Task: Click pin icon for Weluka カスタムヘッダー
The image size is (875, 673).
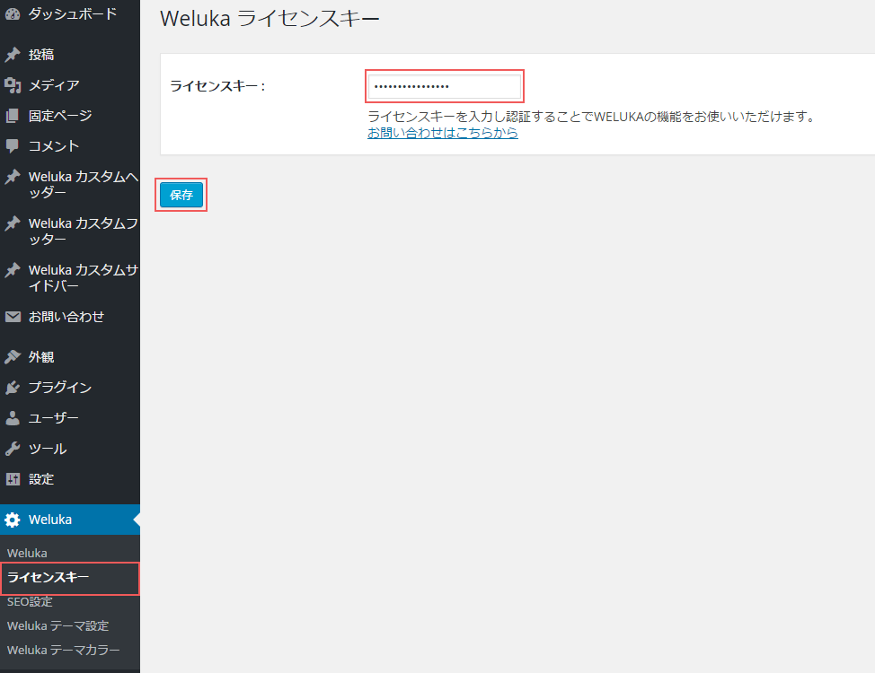Action: click(13, 177)
